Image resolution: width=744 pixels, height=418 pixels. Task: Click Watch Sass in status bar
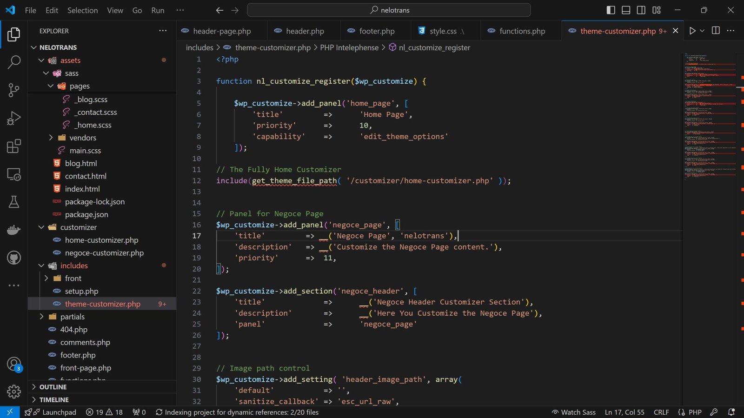(573, 412)
